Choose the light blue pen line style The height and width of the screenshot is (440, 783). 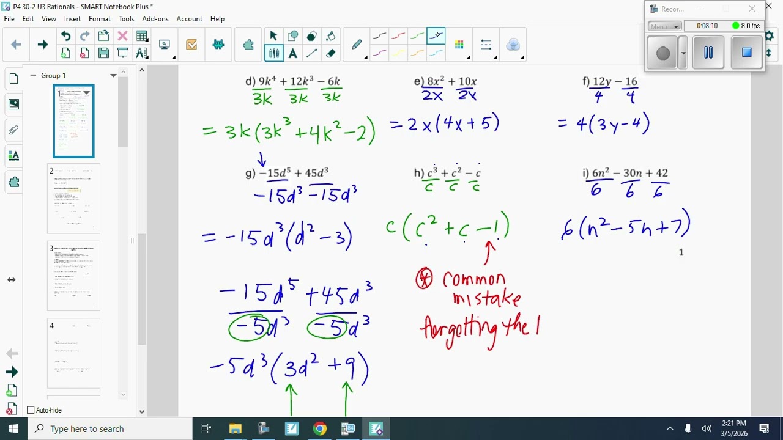click(x=436, y=53)
